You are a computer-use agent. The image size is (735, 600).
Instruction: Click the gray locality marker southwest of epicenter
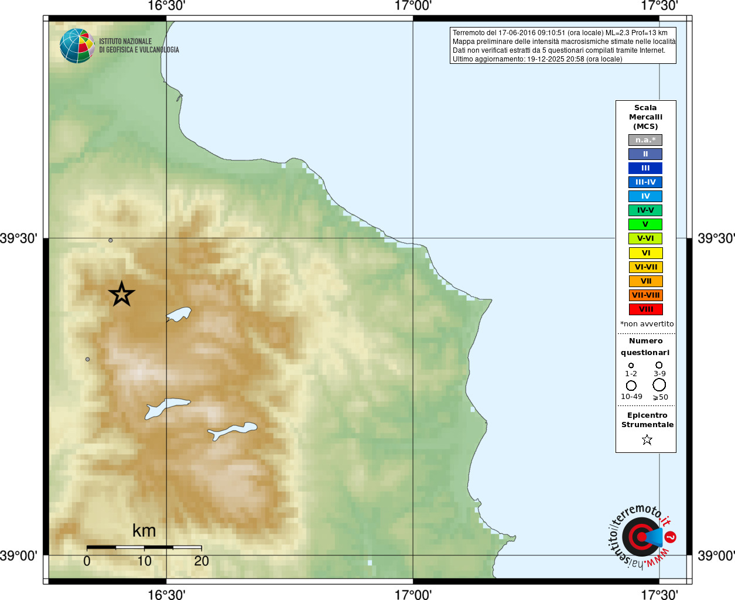tap(87, 359)
